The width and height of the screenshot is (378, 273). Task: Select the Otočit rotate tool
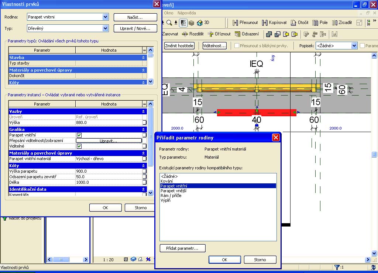point(299,23)
